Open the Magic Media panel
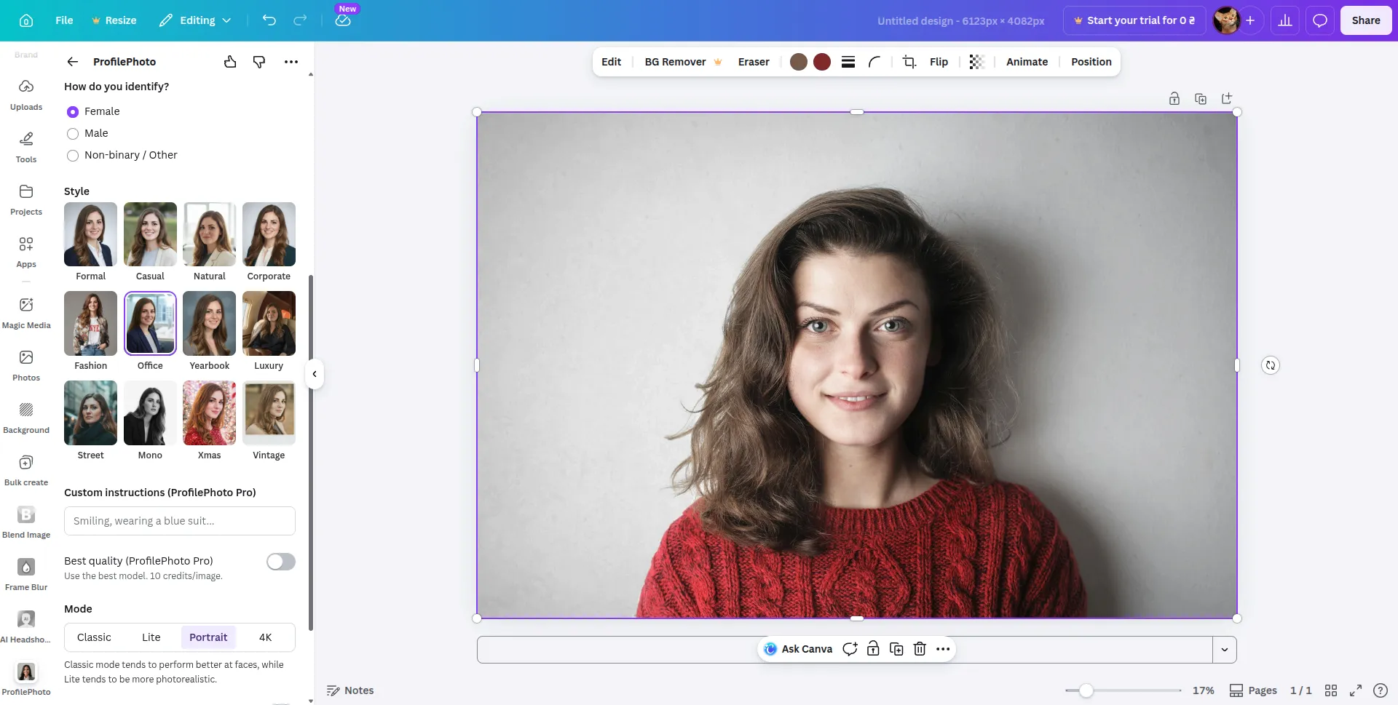 pyautogui.click(x=26, y=311)
